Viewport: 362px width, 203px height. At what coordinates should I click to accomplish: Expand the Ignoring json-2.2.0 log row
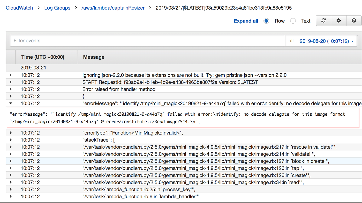[x=11, y=75]
